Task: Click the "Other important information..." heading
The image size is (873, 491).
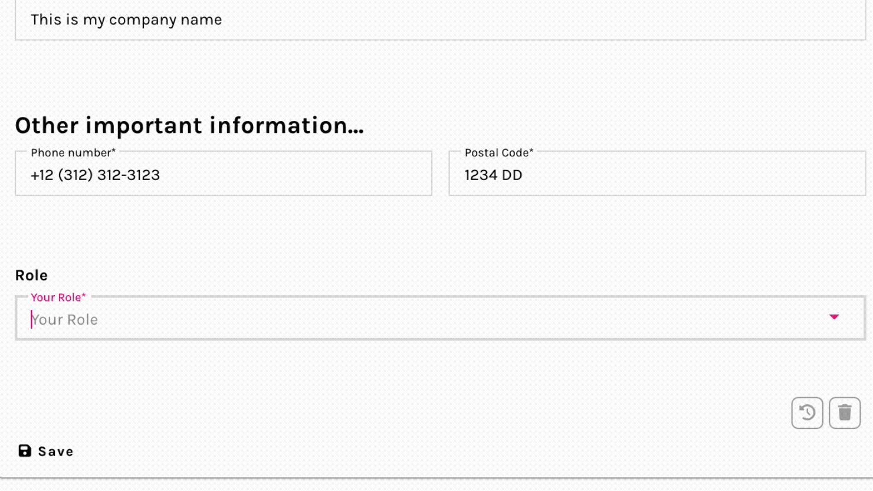Action: (189, 125)
